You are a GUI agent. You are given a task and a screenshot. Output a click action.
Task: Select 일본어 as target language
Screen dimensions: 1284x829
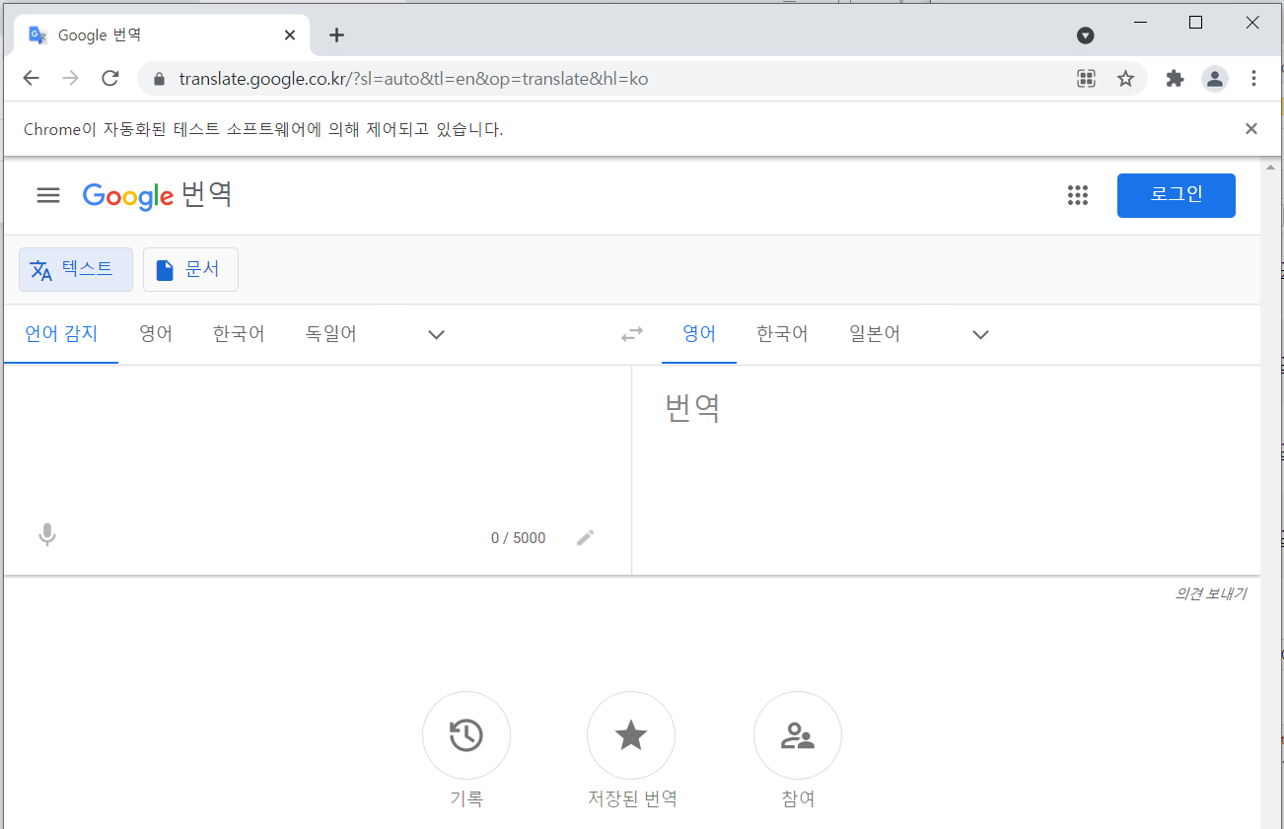[x=875, y=334]
